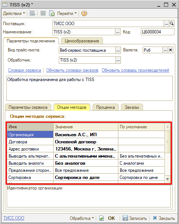Open supplier with magnifier icon button
The width and height of the screenshot is (179, 224).
[x=172, y=24]
